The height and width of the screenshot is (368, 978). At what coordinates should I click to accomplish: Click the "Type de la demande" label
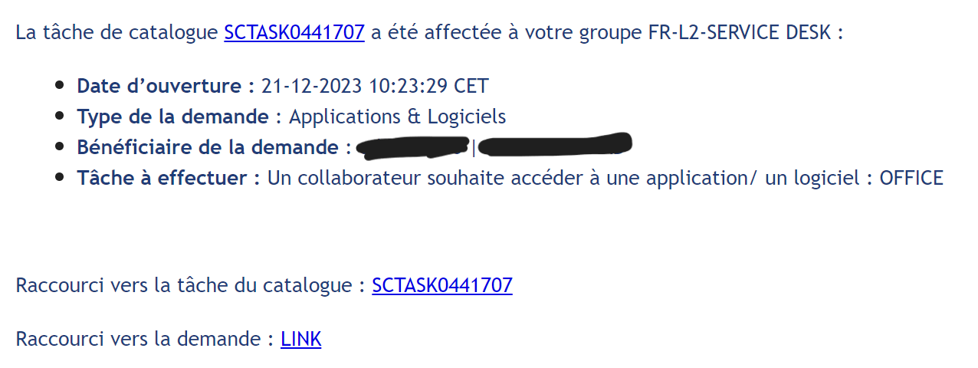click(x=172, y=117)
